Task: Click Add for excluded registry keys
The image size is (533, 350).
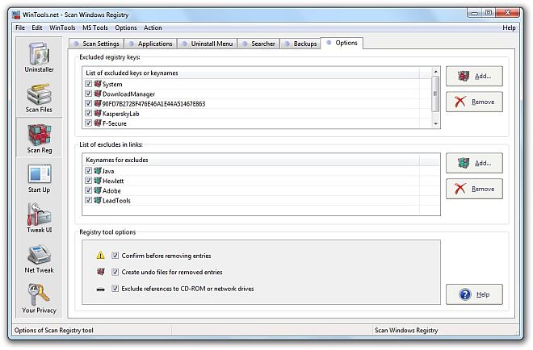Action: pyautogui.click(x=474, y=76)
